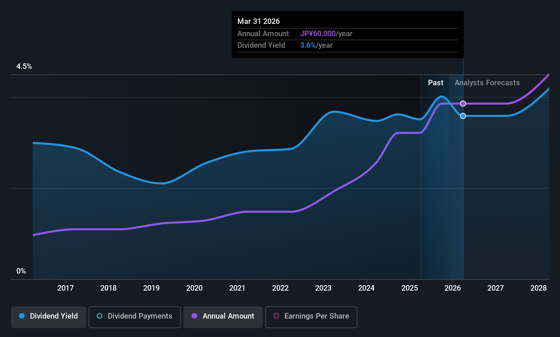Click the 4.5% y-axis label
Viewport: 560px width, 337px height.
click(x=24, y=67)
